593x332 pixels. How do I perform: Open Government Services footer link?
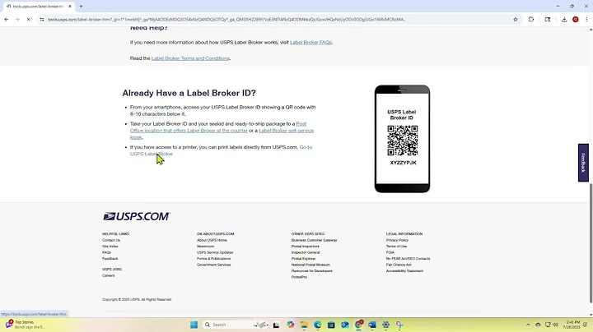213,265
